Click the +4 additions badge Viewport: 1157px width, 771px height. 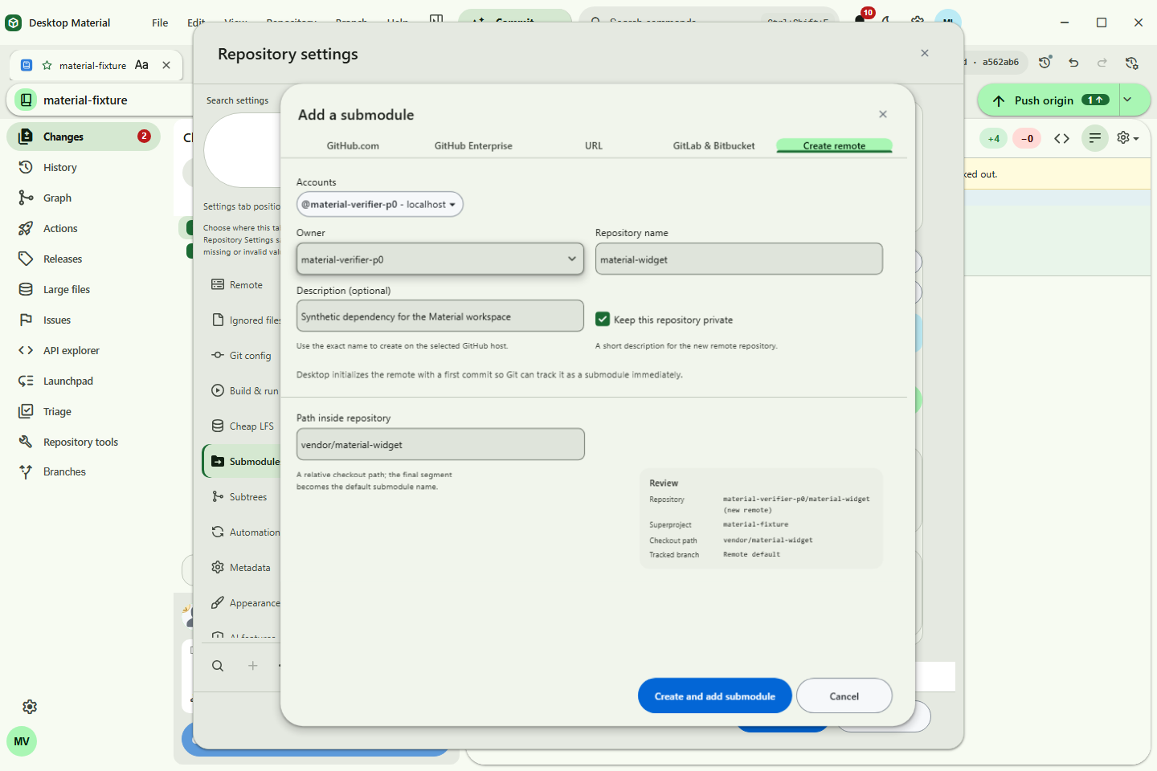994,138
